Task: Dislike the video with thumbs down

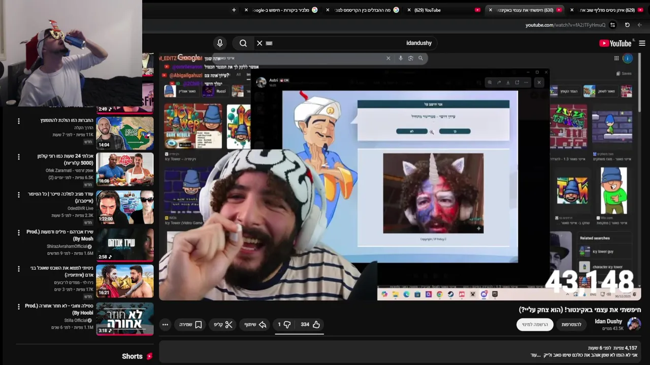Action: (x=283, y=324)
